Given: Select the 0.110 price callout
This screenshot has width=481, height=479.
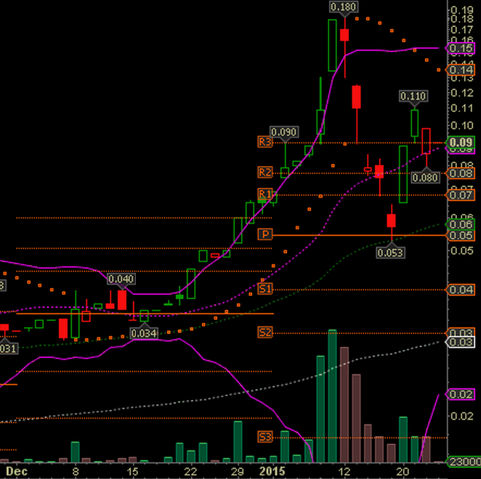Looking at the screenshot, I should [414, 97].
